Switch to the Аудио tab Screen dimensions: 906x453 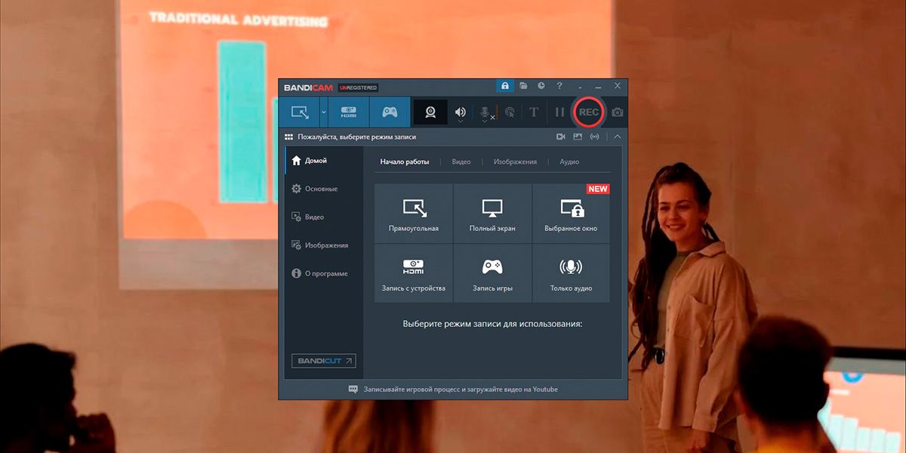(569, 161)
